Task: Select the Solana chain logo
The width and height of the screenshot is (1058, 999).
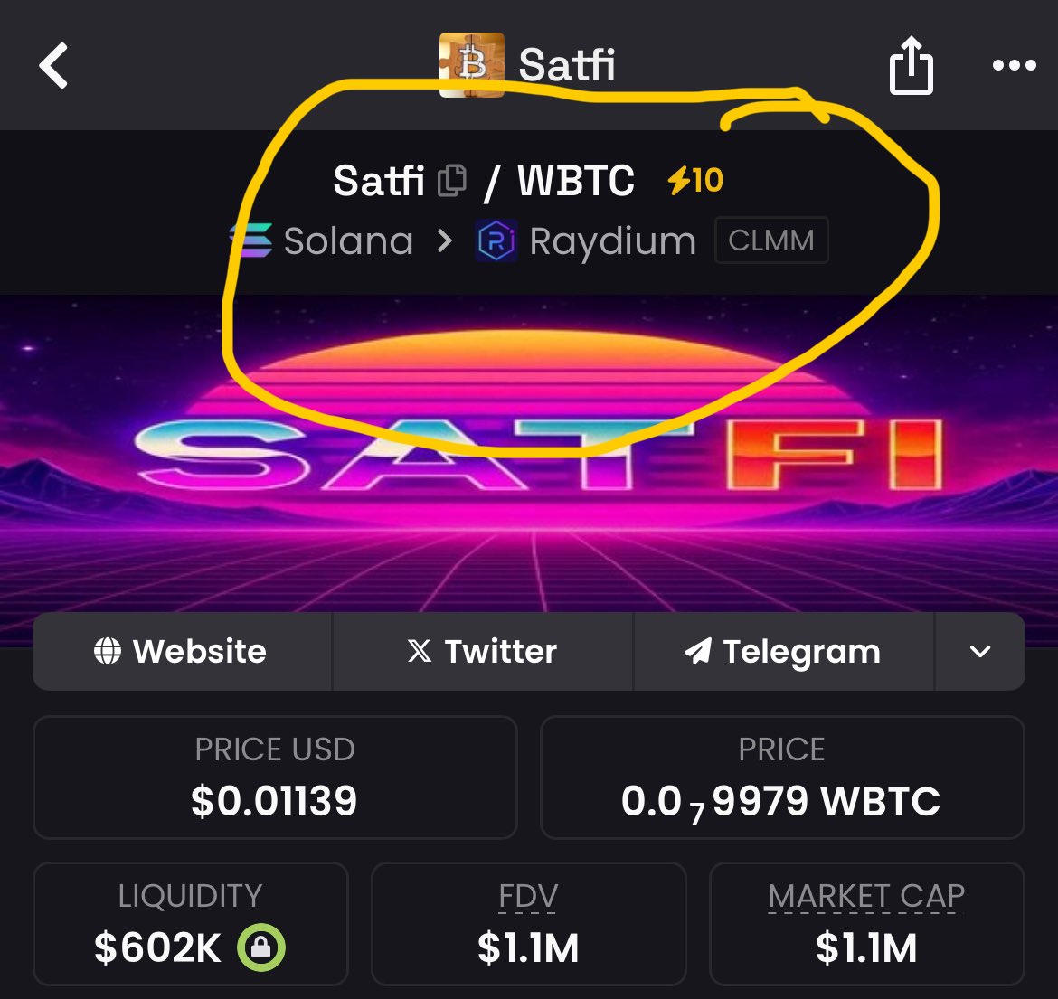Action: (x=251, y=240)
